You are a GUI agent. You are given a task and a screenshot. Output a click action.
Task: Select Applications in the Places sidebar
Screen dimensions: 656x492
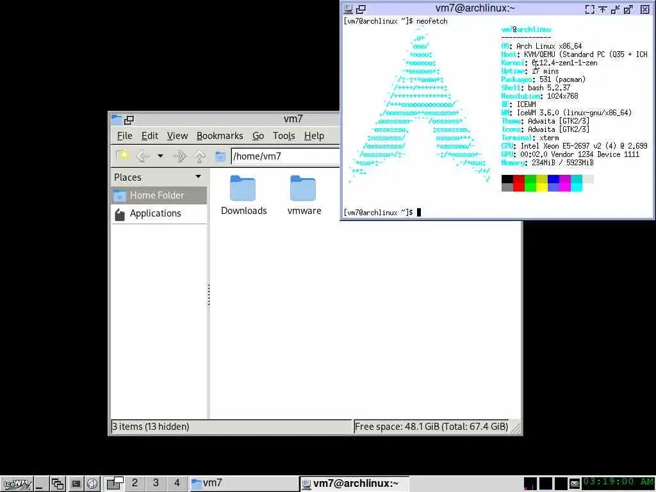[x=159, y=213]
